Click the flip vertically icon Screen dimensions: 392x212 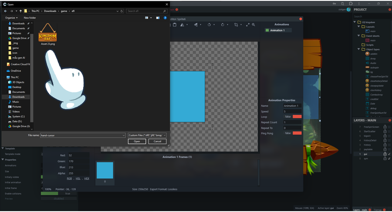coord(196,25)
